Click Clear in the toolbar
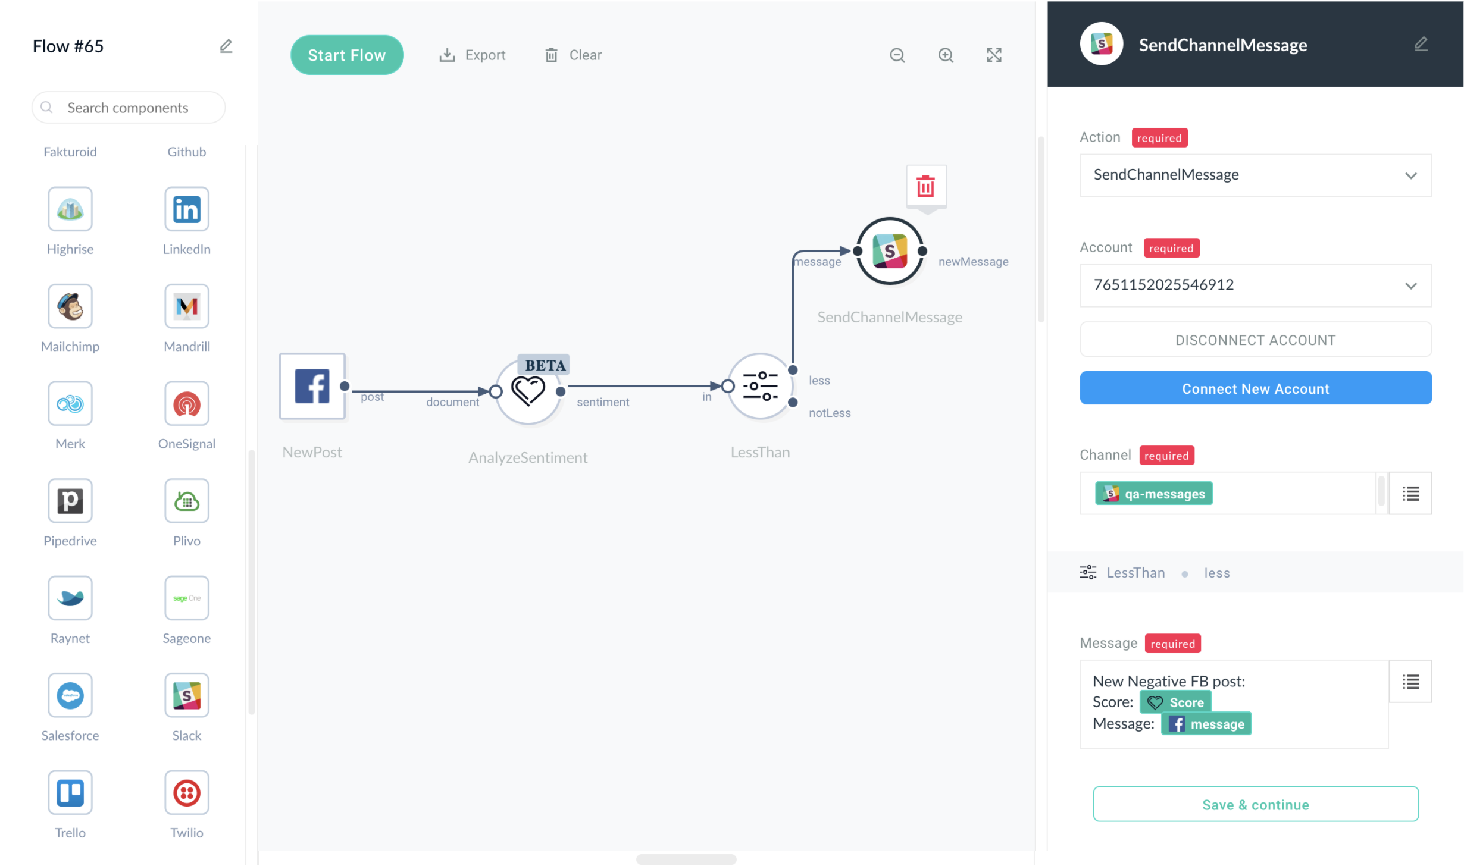Viewport: 1464px width, 866px height. [x=573, y=55]
